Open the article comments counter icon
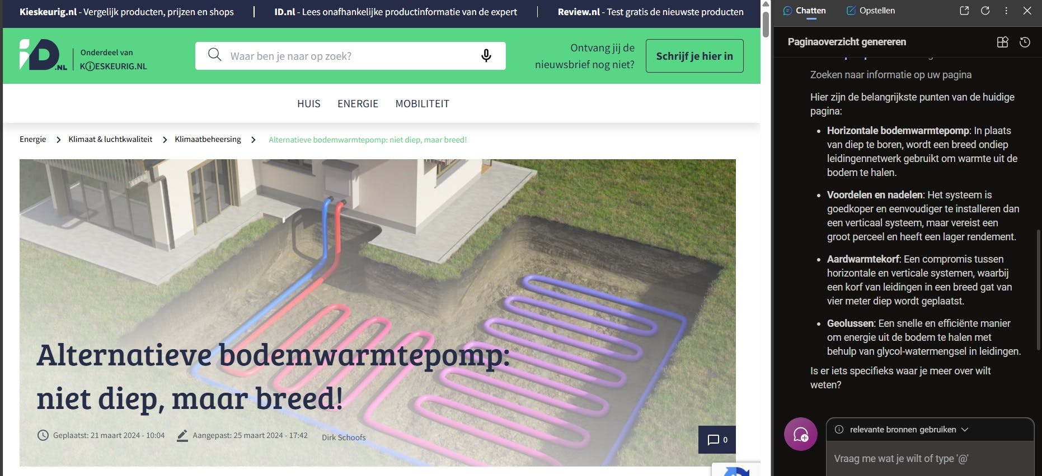Screen dimensions: 1042x476 click(717, 440)
